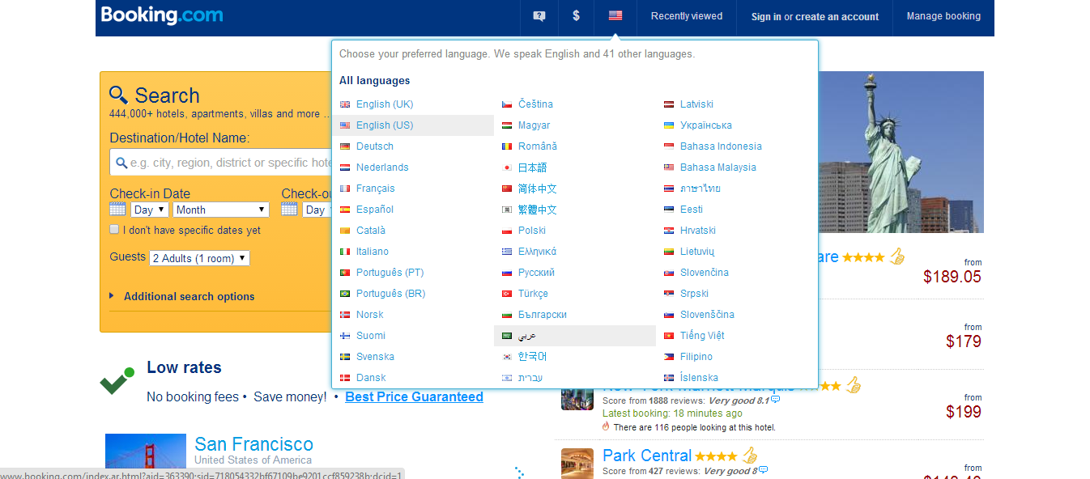
Task: Click the Dutch flag next to Nederlands
Action: 345,167
